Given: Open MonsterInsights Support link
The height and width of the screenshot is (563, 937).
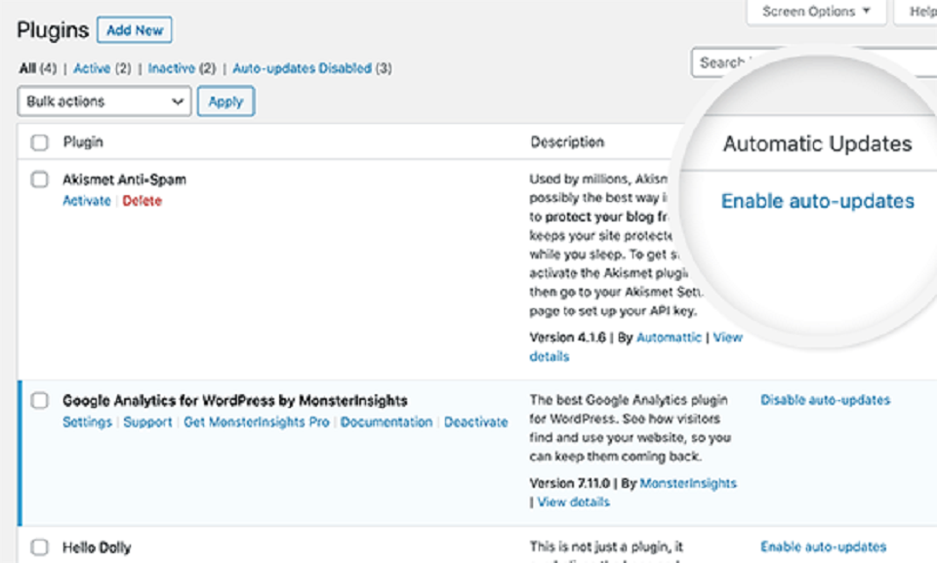Looking at the screenshot, I should pos(147,422).
